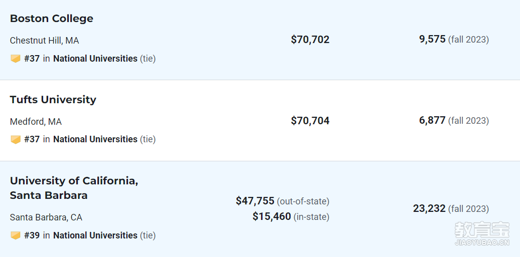520x257 pixels.
Task: Select the #37 rank text for Tufts
Action: click(x=32, y=139)
